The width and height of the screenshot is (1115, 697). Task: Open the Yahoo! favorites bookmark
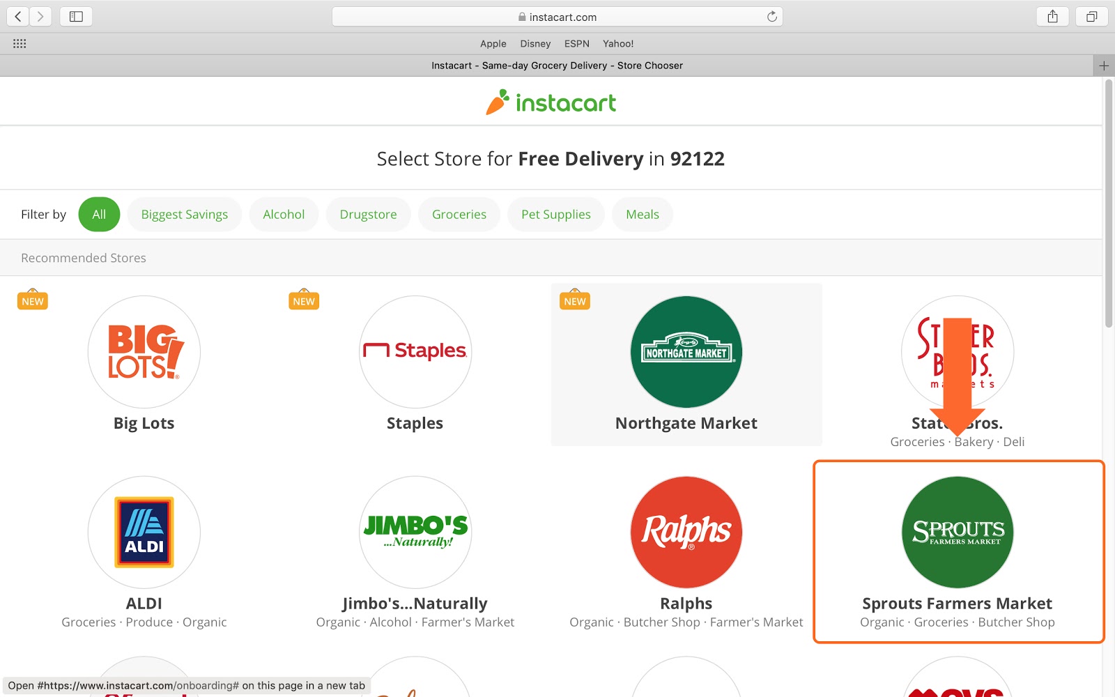point(618,43)
